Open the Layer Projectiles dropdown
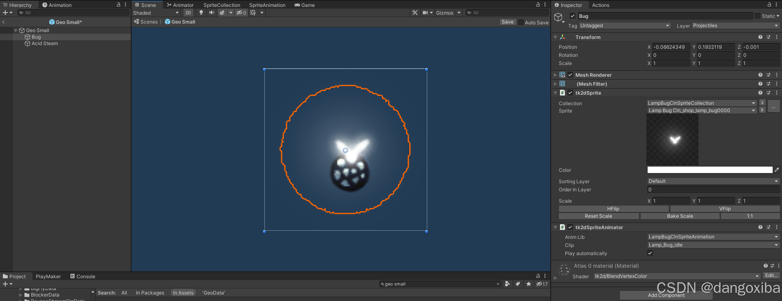 tap(736, 26)
